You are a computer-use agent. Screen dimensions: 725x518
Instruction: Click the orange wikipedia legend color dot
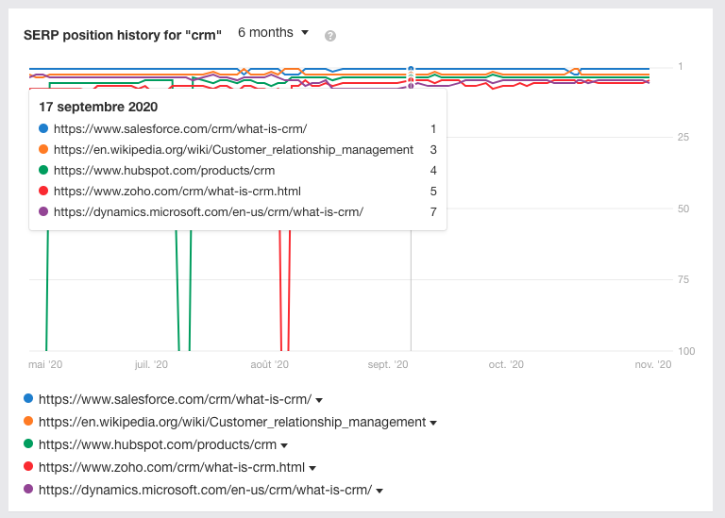coord(28,421)
